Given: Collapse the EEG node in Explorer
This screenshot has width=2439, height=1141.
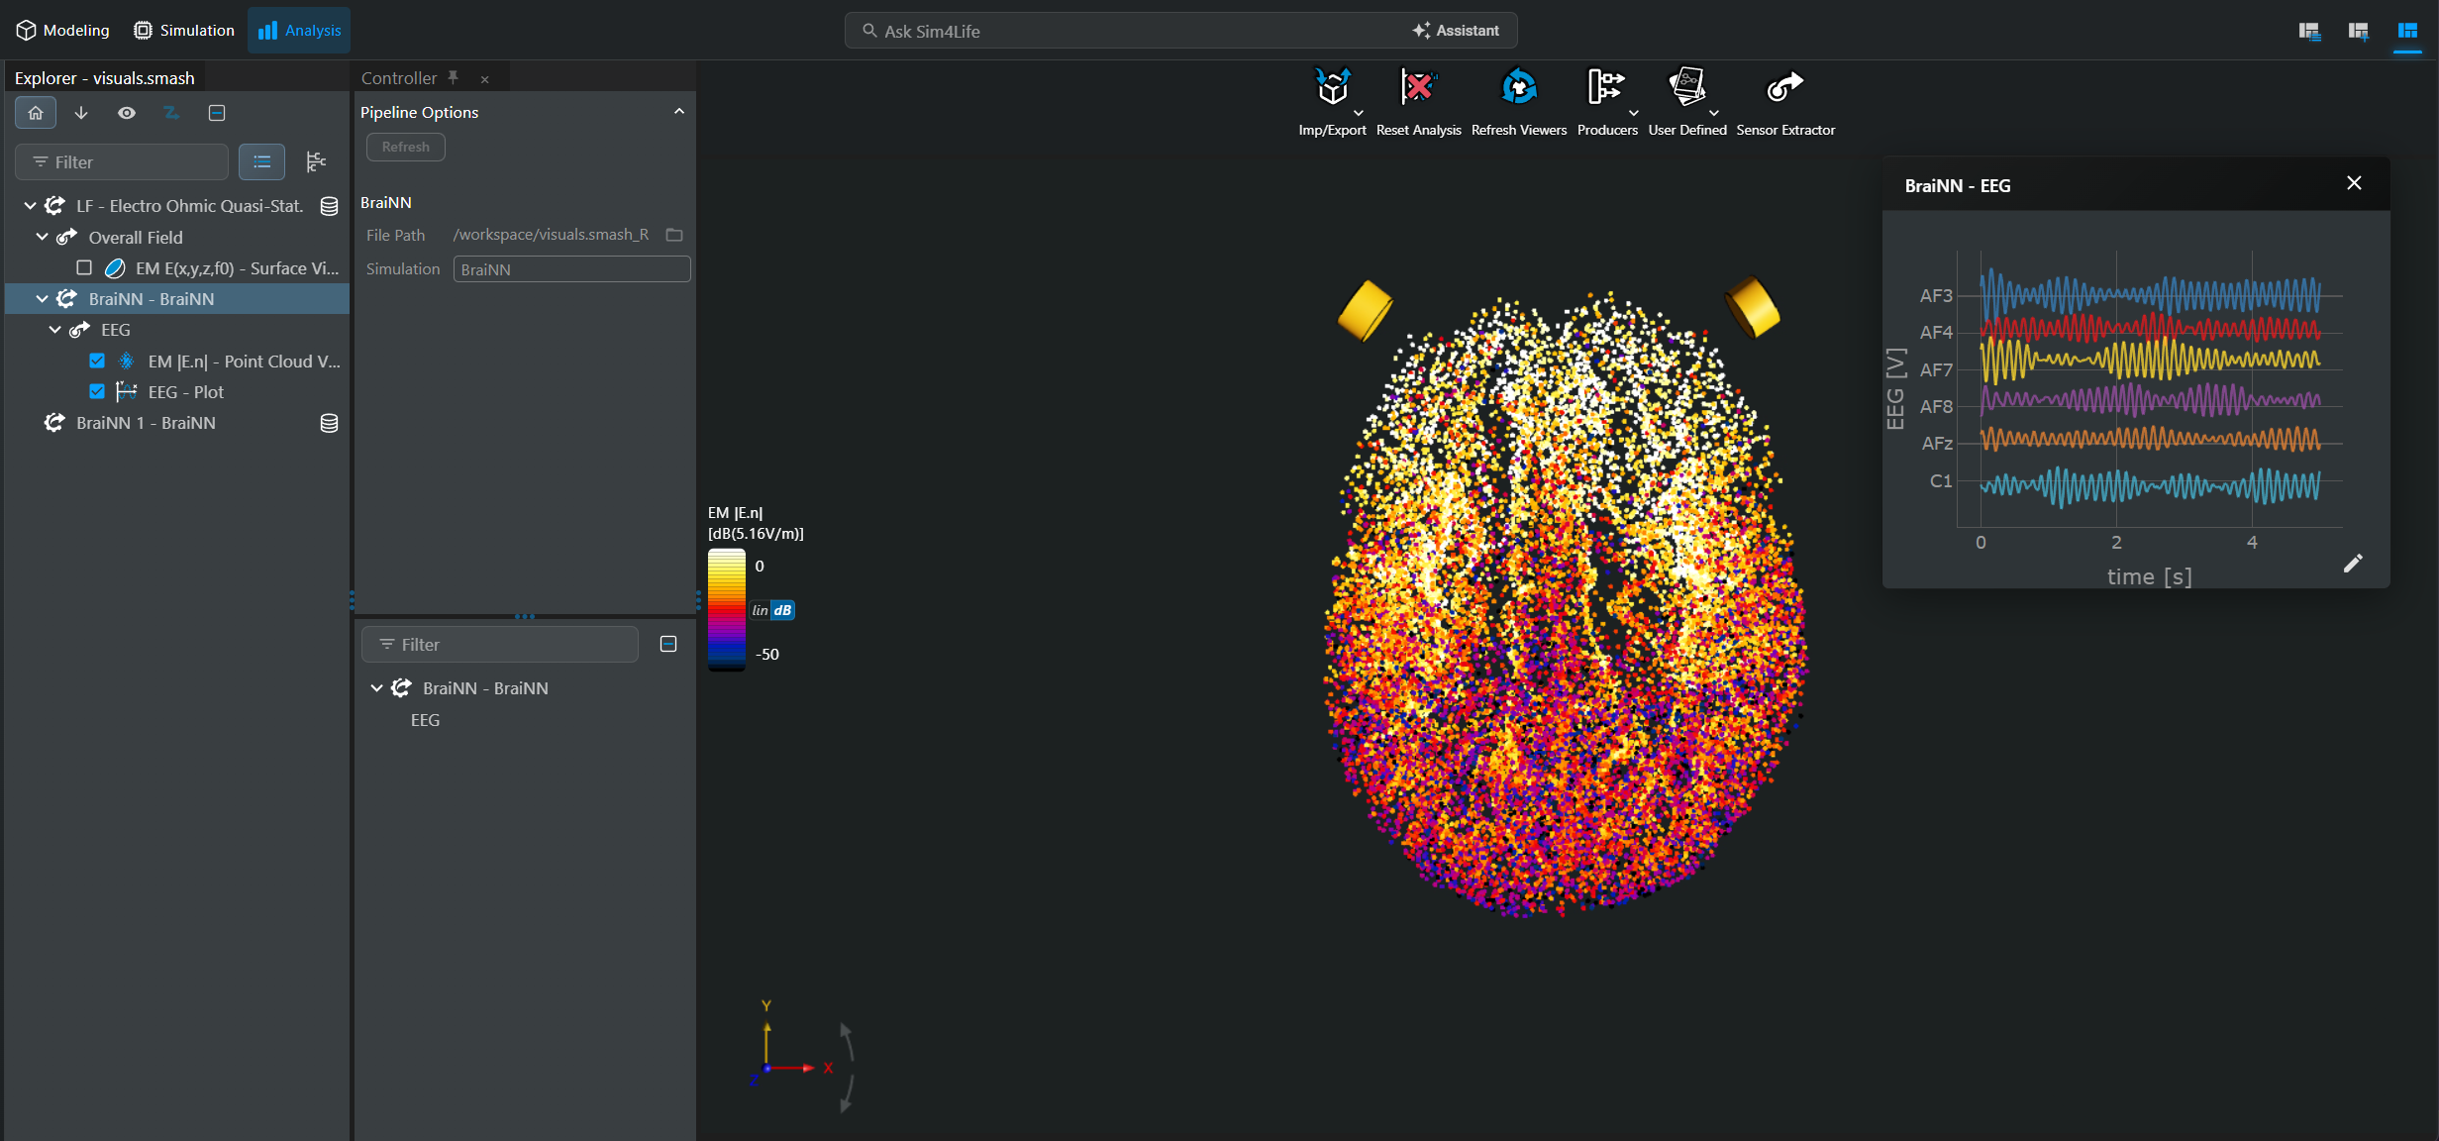Looking at the screenshot, I should (54, 330).
